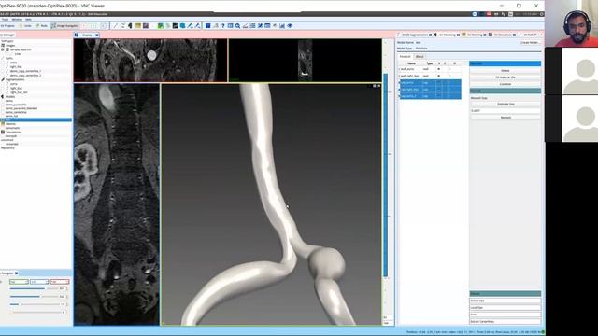Click the Delete button in Face Ops
The width and height of the screenshot is (598, 336).
click(x=505, y=71)
